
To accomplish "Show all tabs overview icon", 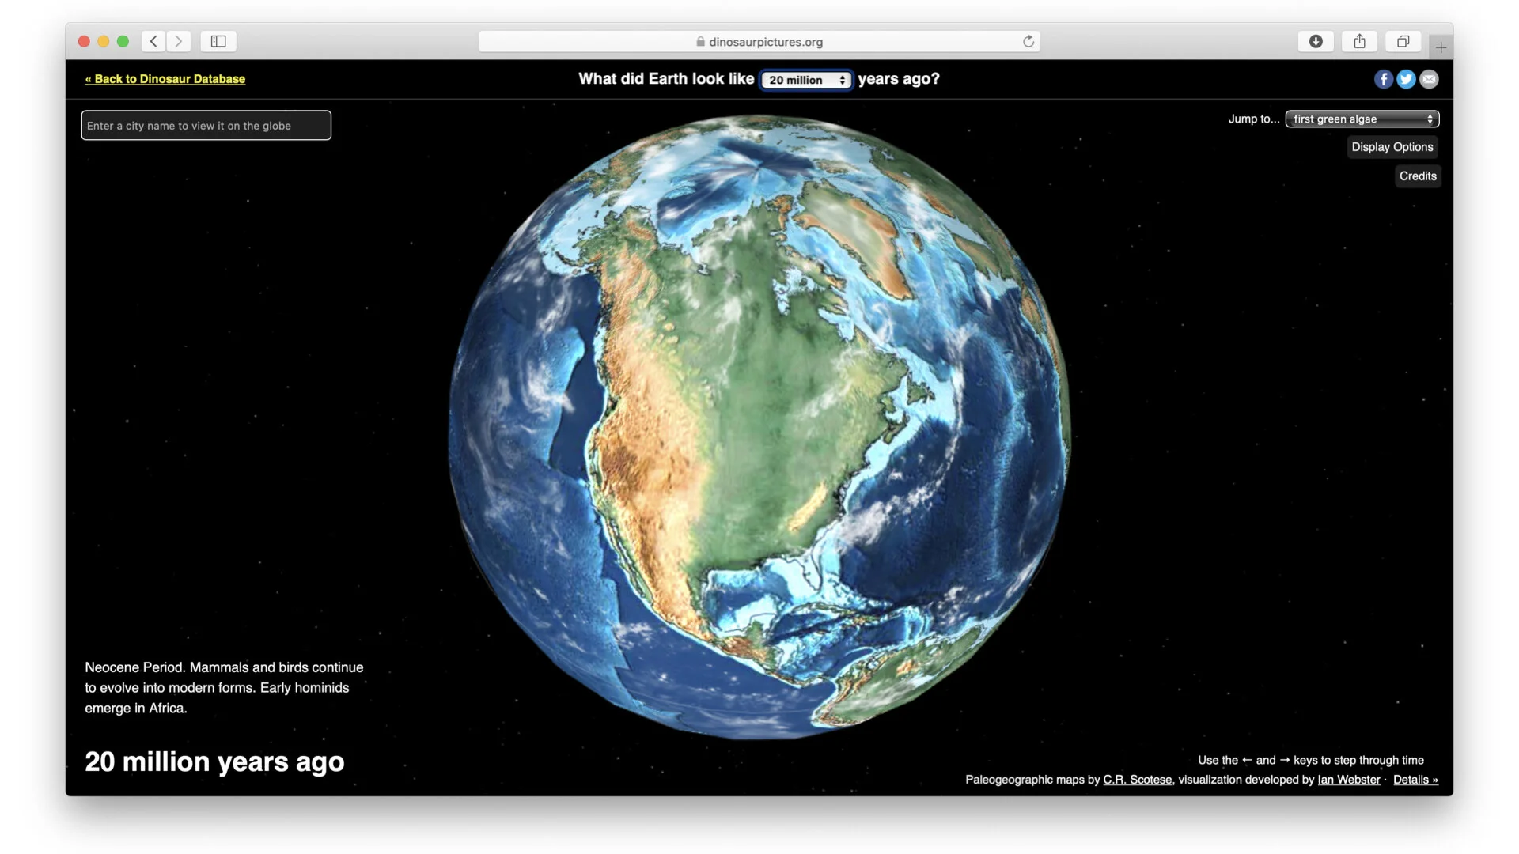I will [1403, 41].
